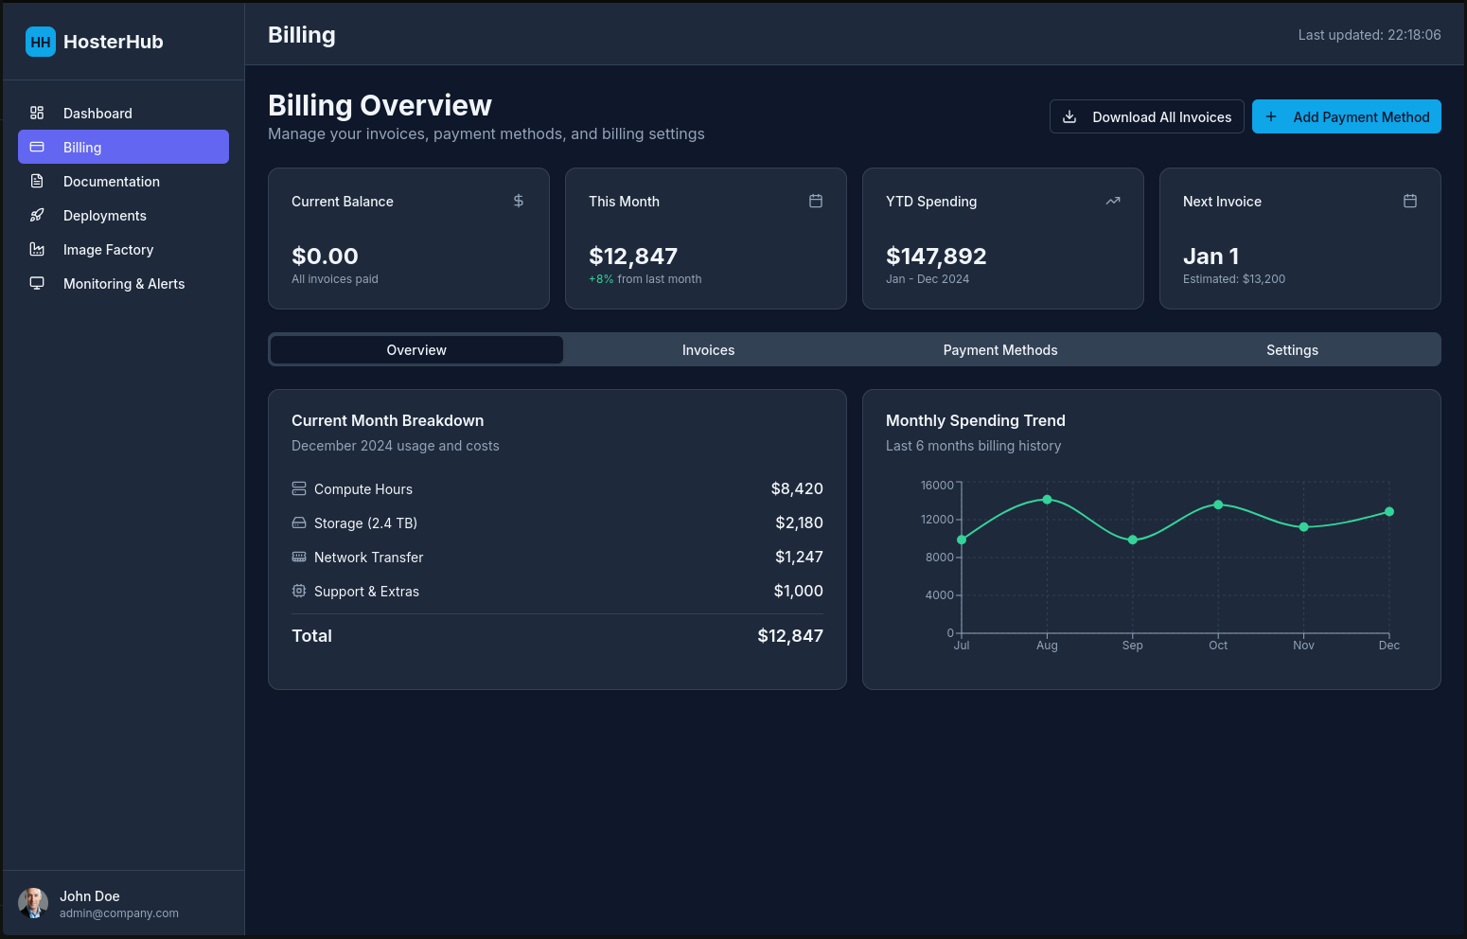Click the Image Factory sidebar icon
1467x939 pixels.
click(x=36, y=249)
